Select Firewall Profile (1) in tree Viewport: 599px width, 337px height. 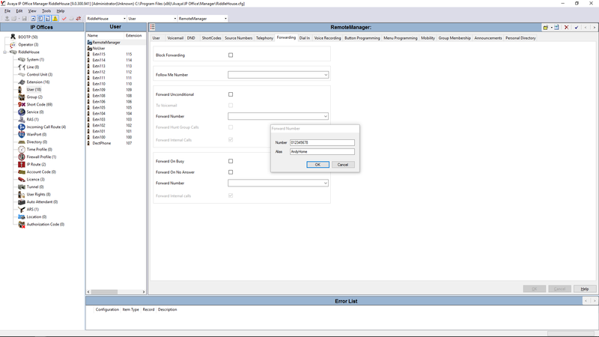pyautogui.click(x=41, y=157)
